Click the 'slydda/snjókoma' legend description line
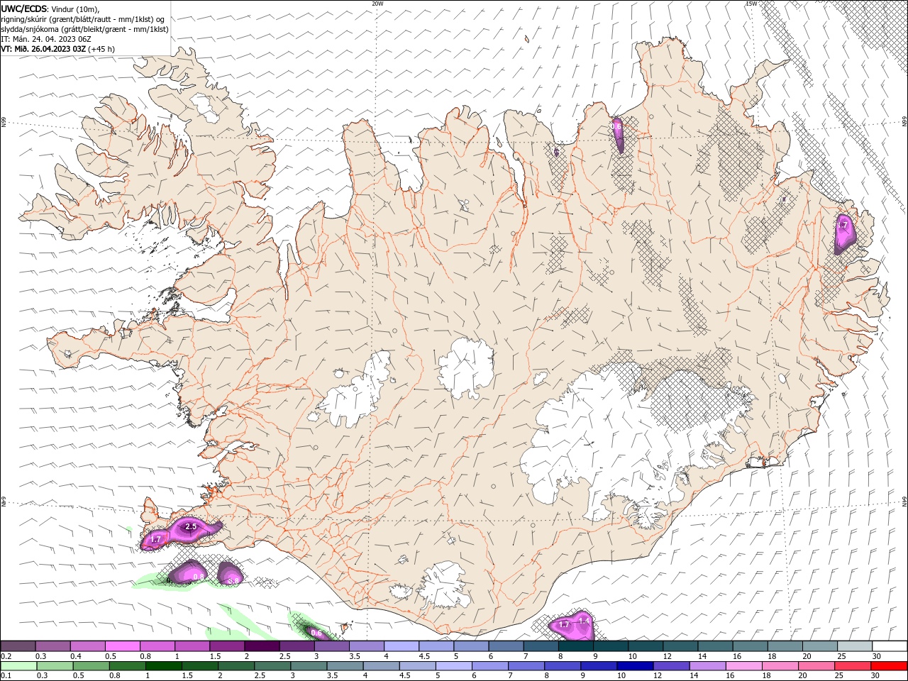908x681 pixels. (84, 29)
